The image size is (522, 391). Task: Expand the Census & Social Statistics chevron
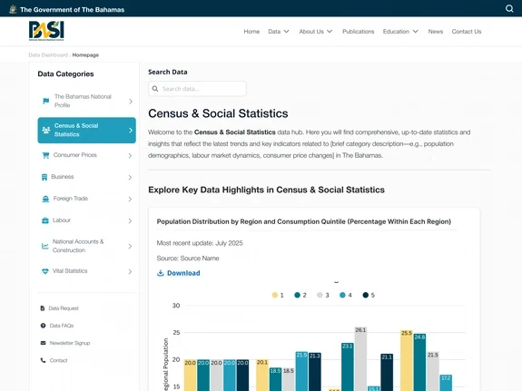tap(131, 131)
